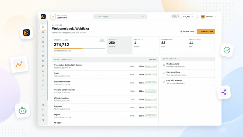Viewport: 243px width, 137px height.
Task: Open the sidebar folder icon below the dotted globe
Action: coord(43,37)
